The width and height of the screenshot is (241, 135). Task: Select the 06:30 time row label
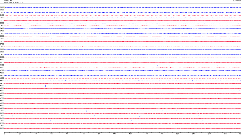[2, 41]
